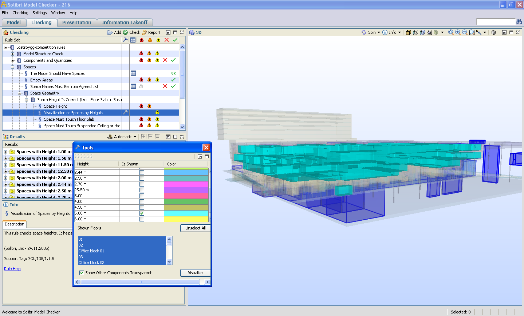Open the File menu
Image resolution: width=524 pixels, height=316 pixels.
coord(5,13)
